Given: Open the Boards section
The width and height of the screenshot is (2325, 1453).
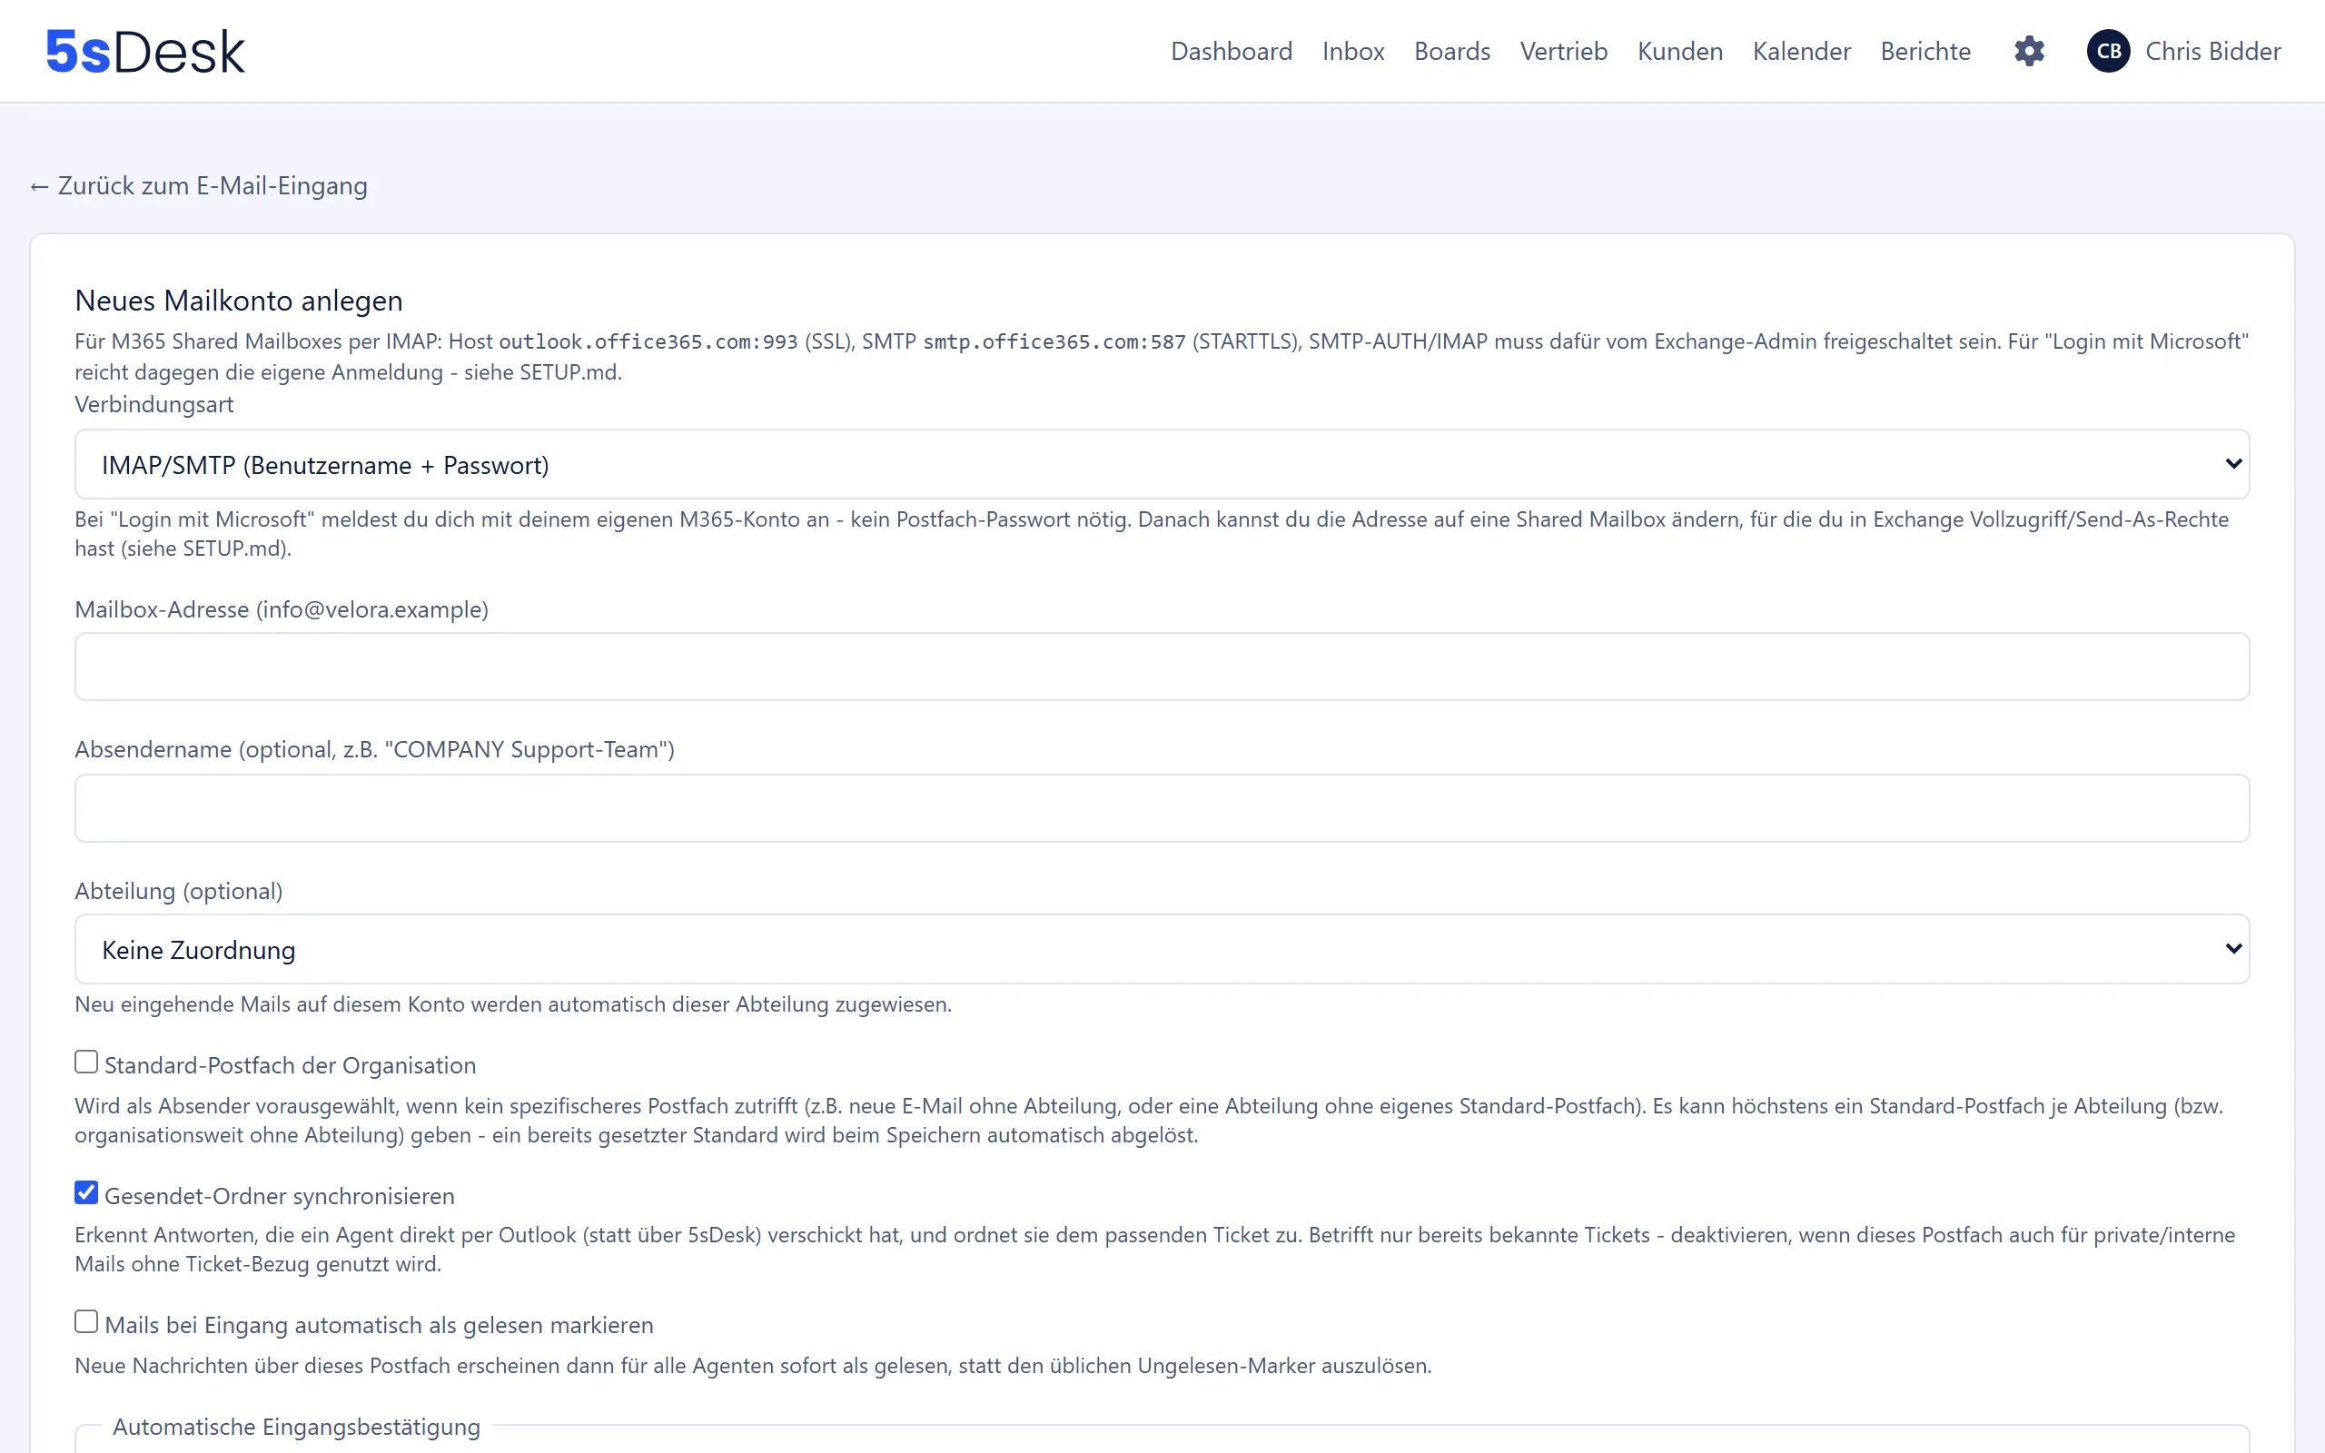Looking at the screenshot, I should pyautogui.click(x=1451, y=51).
